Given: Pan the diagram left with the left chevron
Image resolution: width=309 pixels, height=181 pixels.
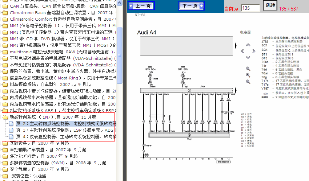Looking at the screenshot, I should [242, 51].
